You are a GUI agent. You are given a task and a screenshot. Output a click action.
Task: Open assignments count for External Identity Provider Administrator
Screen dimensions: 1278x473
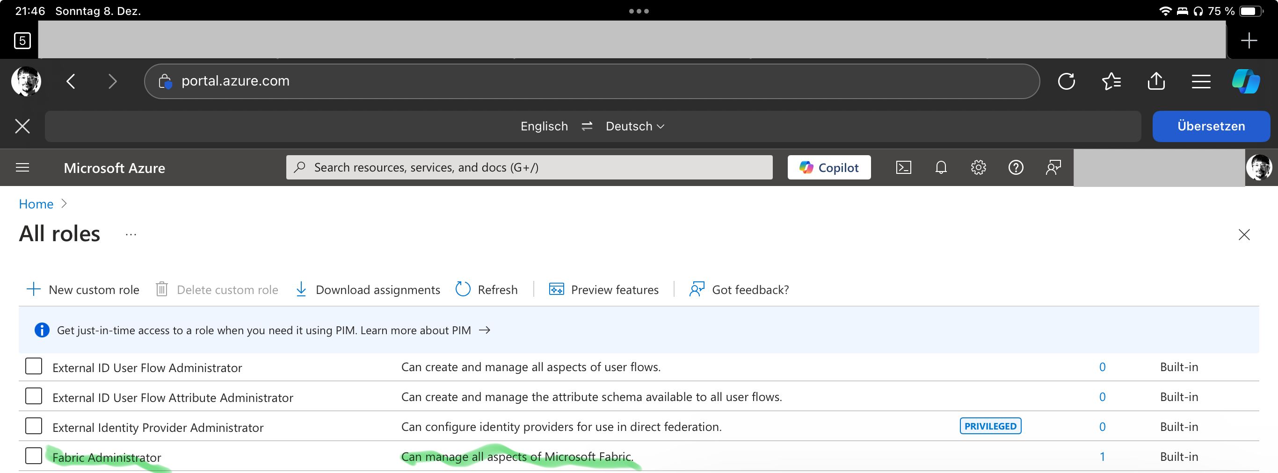click(x=1102, y=427)
